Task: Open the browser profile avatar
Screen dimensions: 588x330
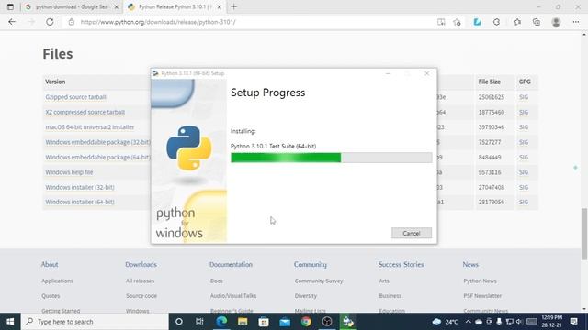Action: 556,22
